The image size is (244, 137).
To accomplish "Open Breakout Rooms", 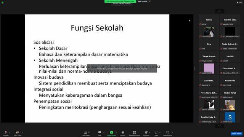I will (x=135, y=133).
